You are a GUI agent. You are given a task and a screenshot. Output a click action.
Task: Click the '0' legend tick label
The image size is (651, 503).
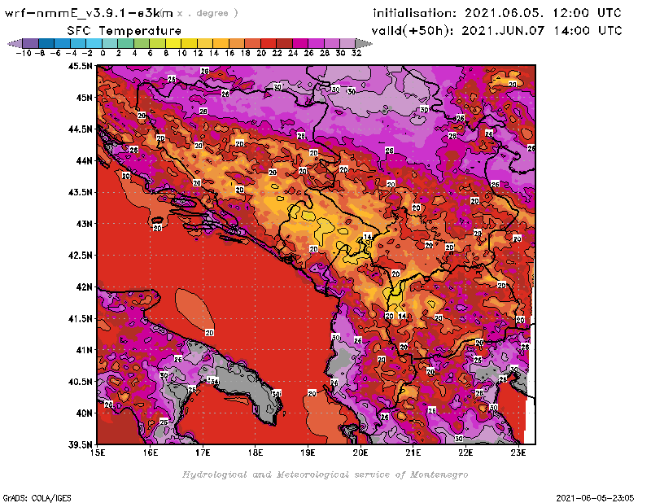tap(103, 53)
